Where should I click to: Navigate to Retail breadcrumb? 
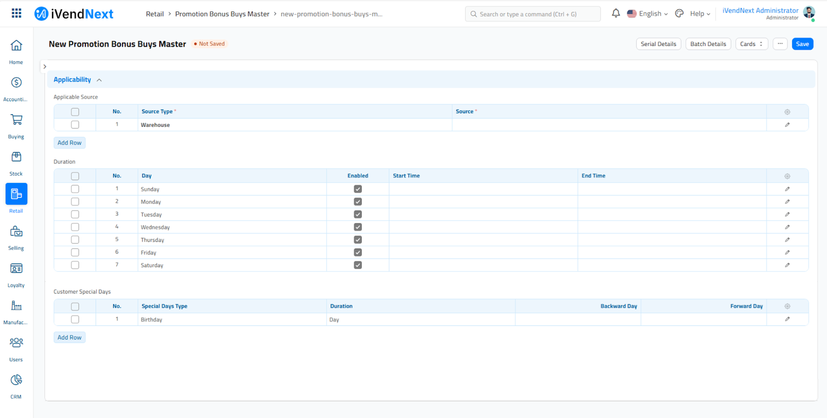click(x=155, y=14)
